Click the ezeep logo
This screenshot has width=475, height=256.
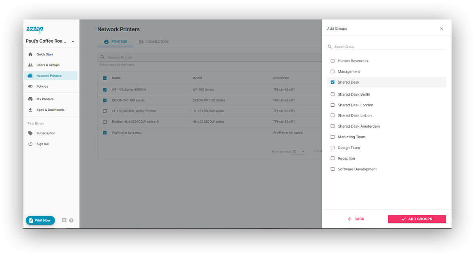point(35,29)
